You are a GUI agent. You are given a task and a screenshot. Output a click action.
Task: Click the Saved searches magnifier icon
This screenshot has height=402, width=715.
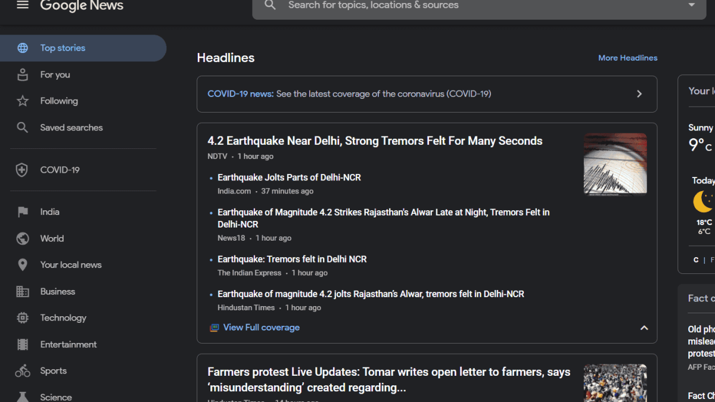pyautogui.click(x=23, y=127)
